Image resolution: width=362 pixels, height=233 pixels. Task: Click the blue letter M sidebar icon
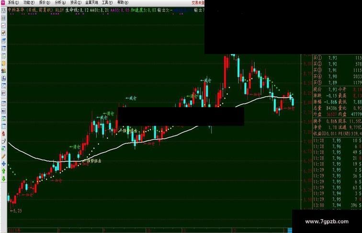(3, 78)
